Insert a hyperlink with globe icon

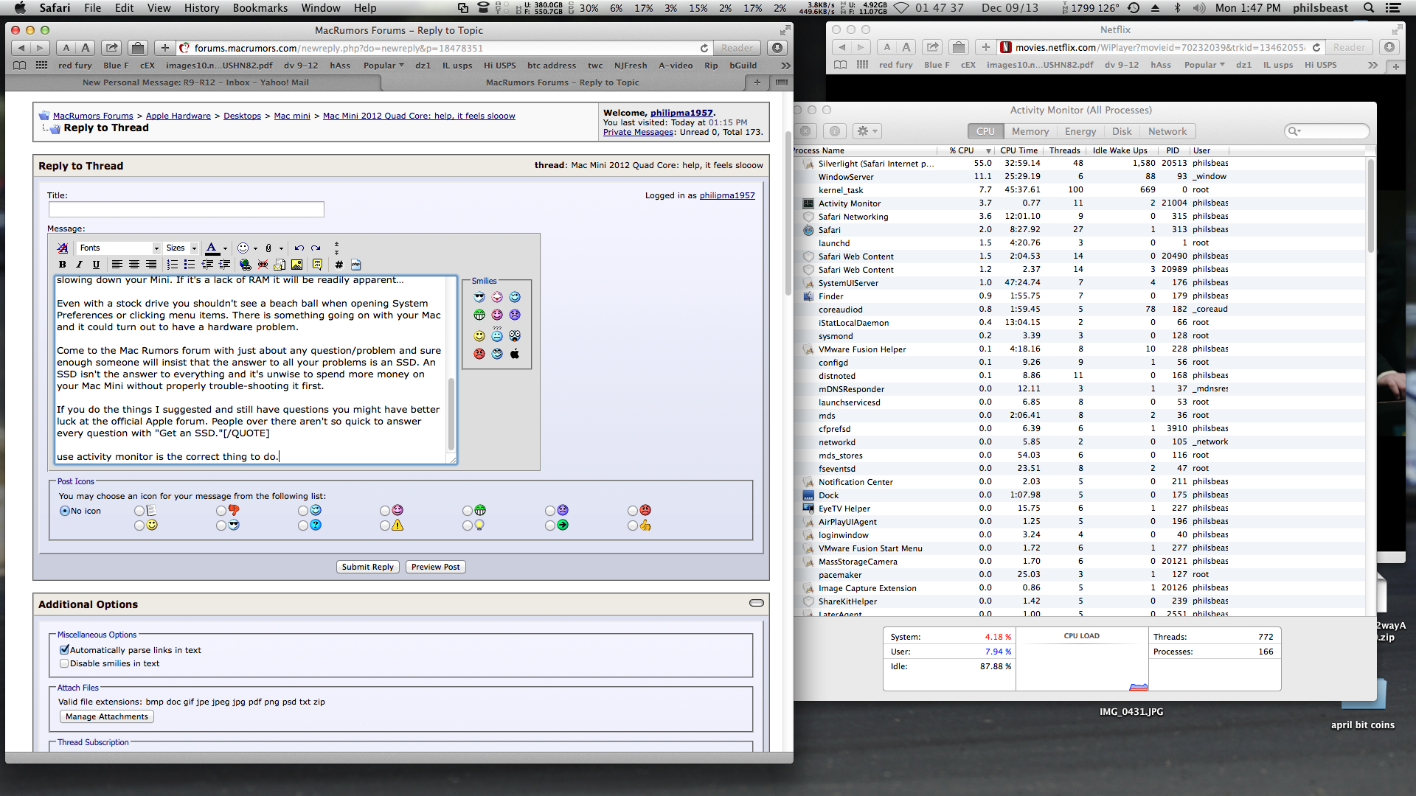click(x=246, y=265)
